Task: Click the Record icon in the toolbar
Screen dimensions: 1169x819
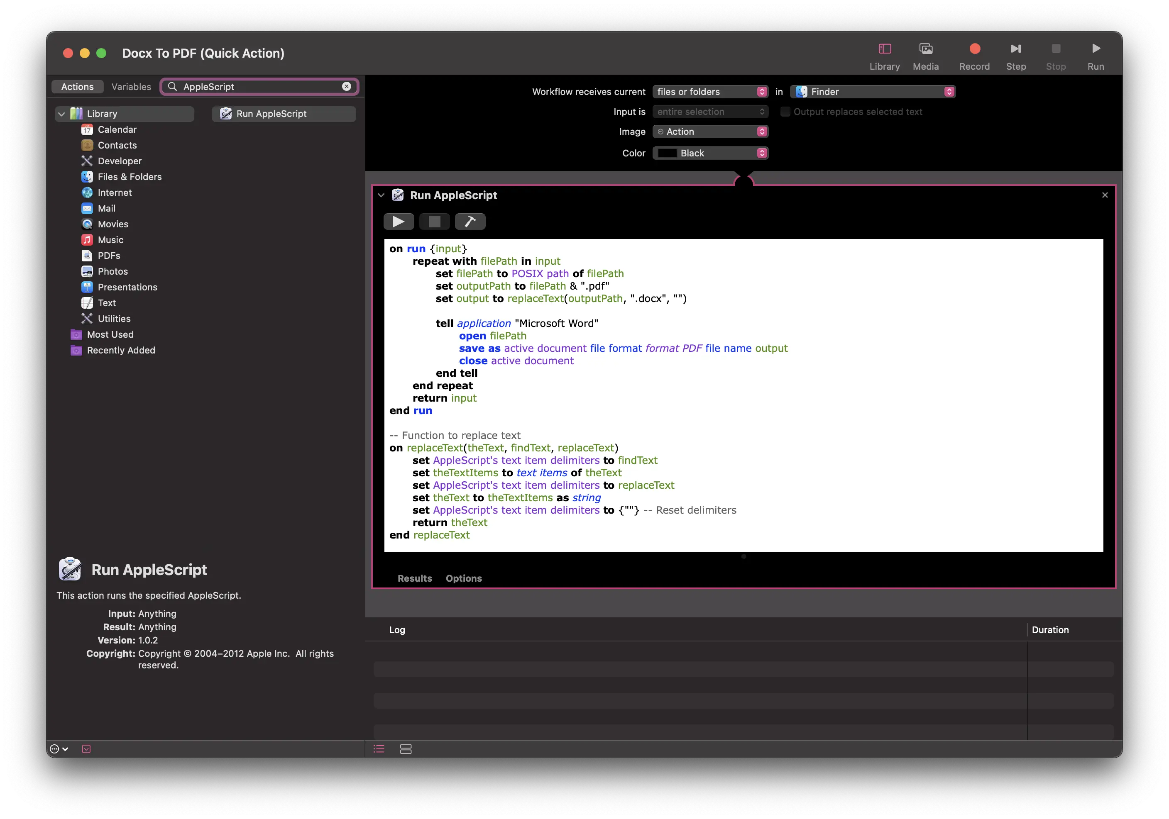Action: click(x=974, y=49)
